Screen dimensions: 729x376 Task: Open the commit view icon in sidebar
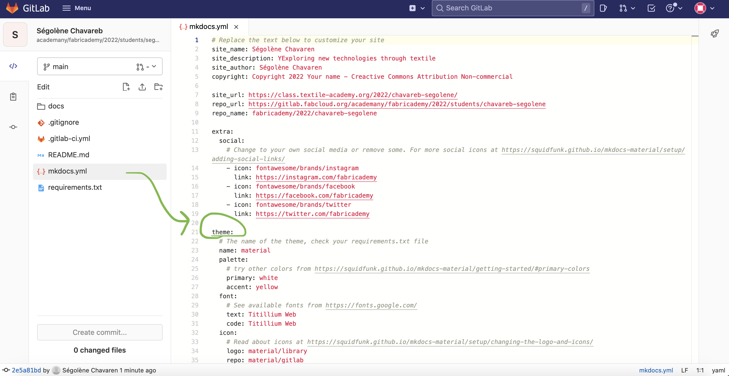(x=13, y=127)
